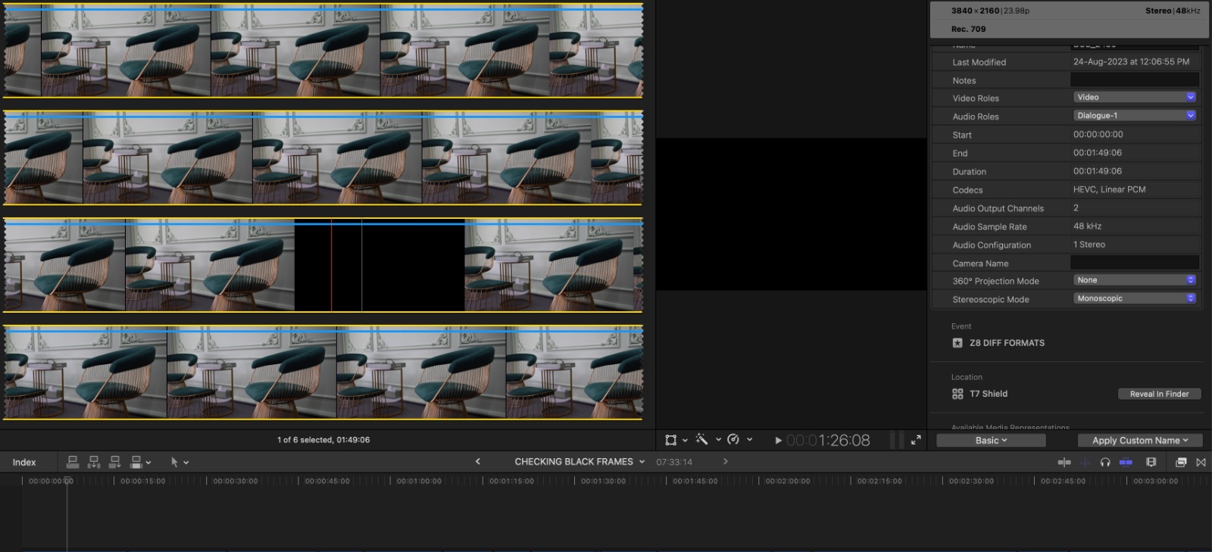The image size is (1212, 552).
Task: Open the Effects browser icon
Action: (x=1180, y=462)
